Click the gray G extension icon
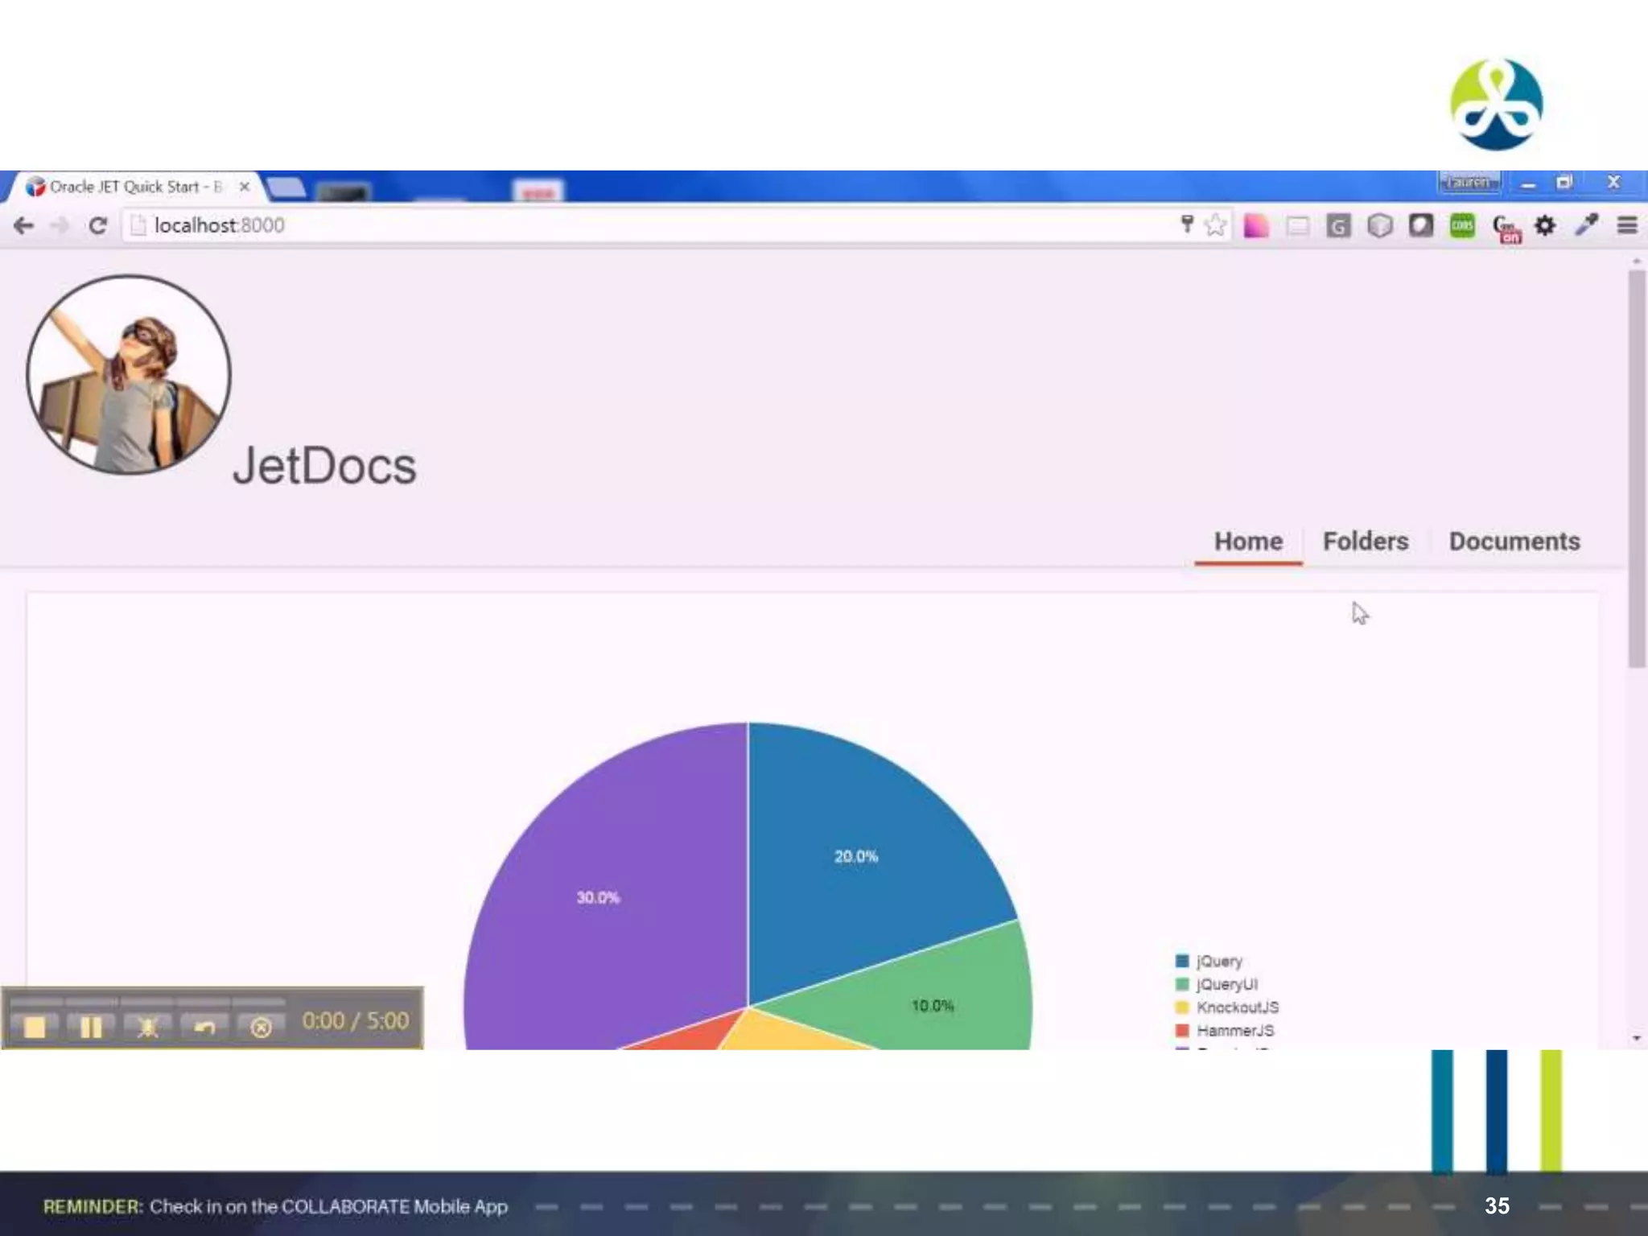 [x=1338, y=226]
